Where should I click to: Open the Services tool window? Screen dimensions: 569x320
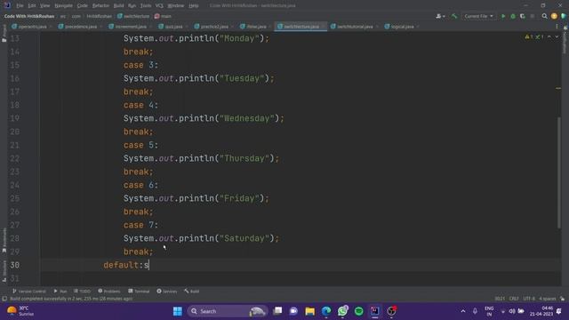coord(167,292)
